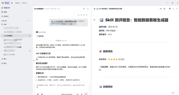Toggle the sidebar panel icon beside Work
The image size is (179, 95).
point(12,3)
